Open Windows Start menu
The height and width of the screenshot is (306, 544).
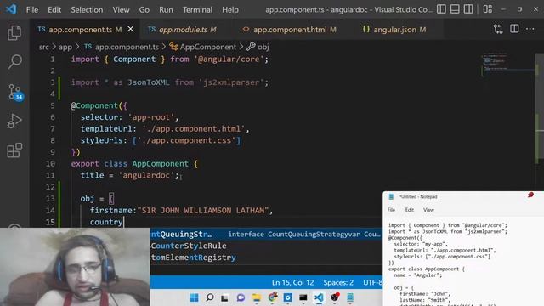coord(195,297)
